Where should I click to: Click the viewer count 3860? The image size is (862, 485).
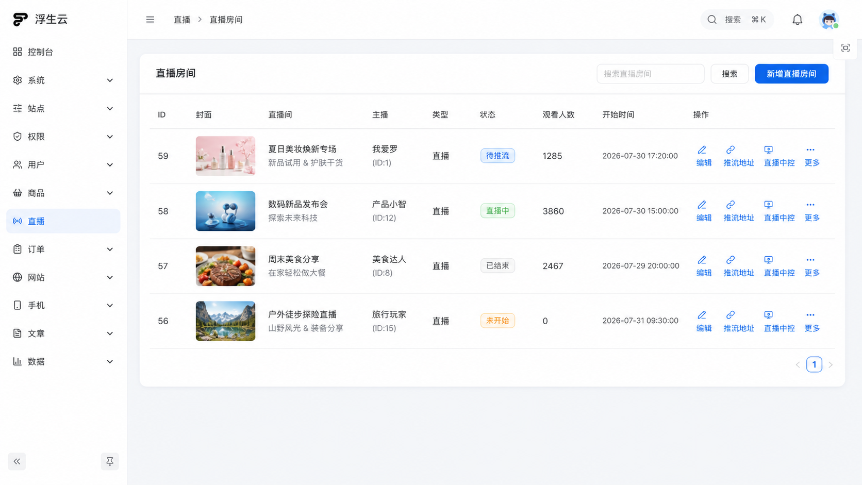point(553,211)
